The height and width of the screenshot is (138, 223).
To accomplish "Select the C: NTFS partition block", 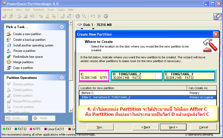I will (94, 76).
